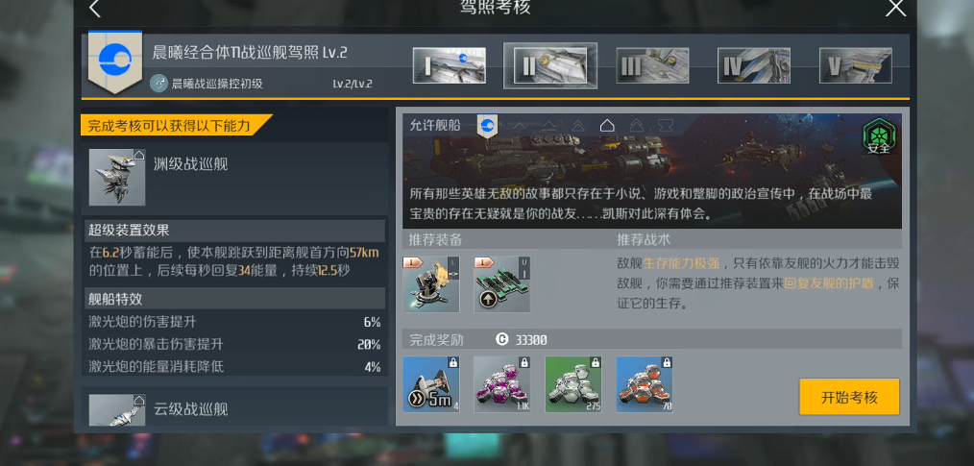
Task: Open the 渊级战巡舰 ship thumbnail
Action: coord(117,177)
